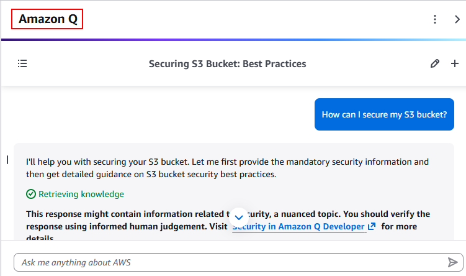
Task: Click the pencil icon to rename the chat
Action: (435, 63)
